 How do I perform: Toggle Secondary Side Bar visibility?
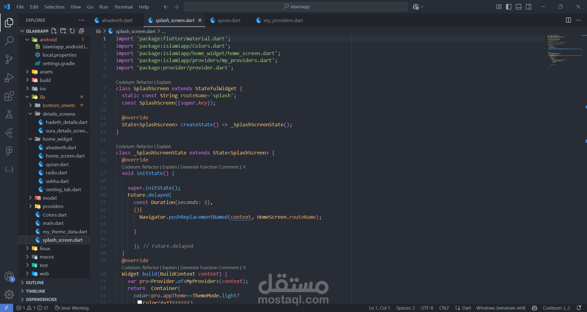click(x=529, y=7)
